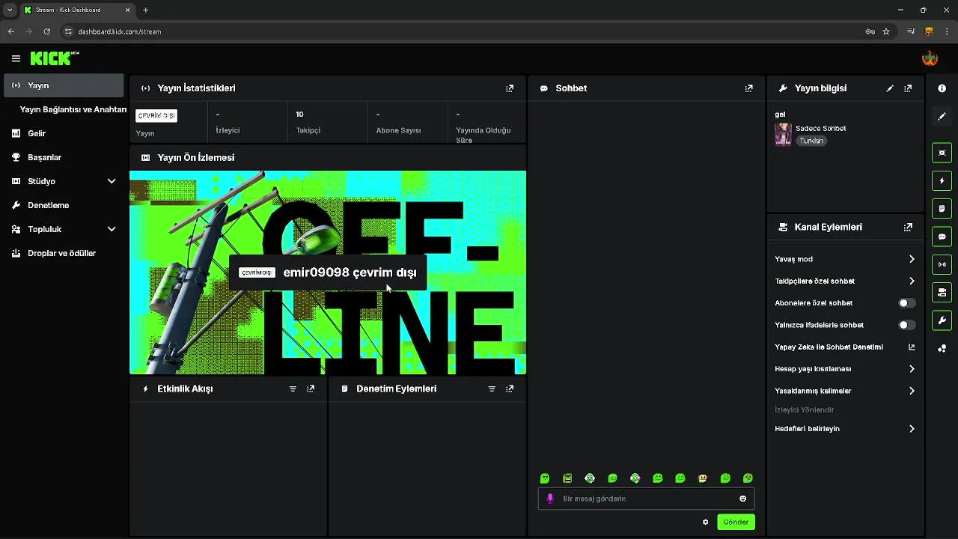This screenshot has height=539, width=958.
Task: Enable Abonelere özel sohbet switch
Action: (906, 303)
